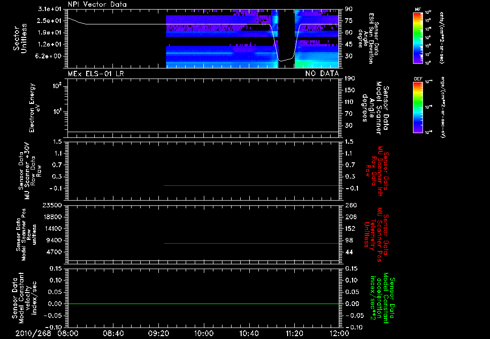The image size is (490, 339).
Task: Click the '9400' scanner position axis value
Action: coord(54,240)
